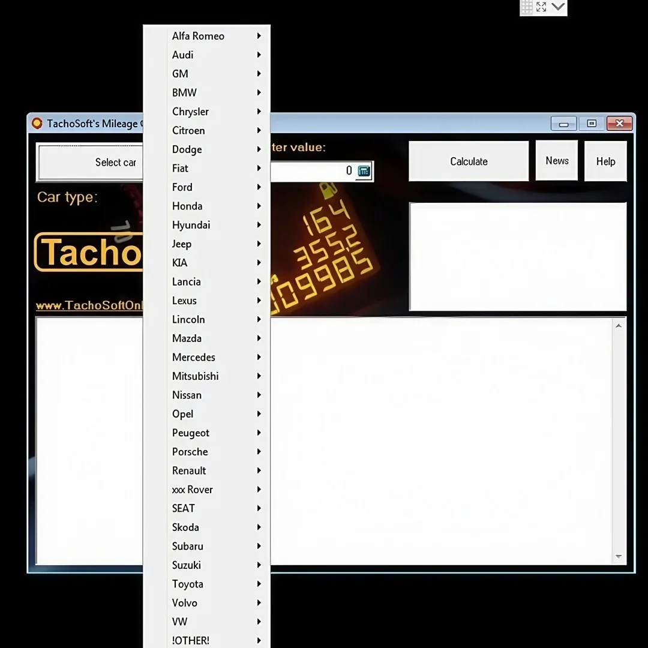Open the Skoda submenu
Viewport: 648px width, 648px height.
(x=206, y=528)
